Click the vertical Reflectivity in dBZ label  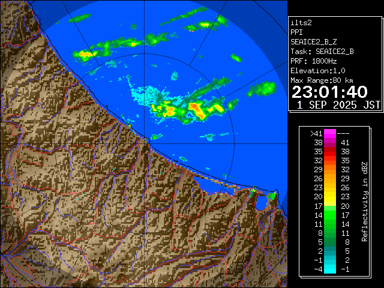(364, 201)
